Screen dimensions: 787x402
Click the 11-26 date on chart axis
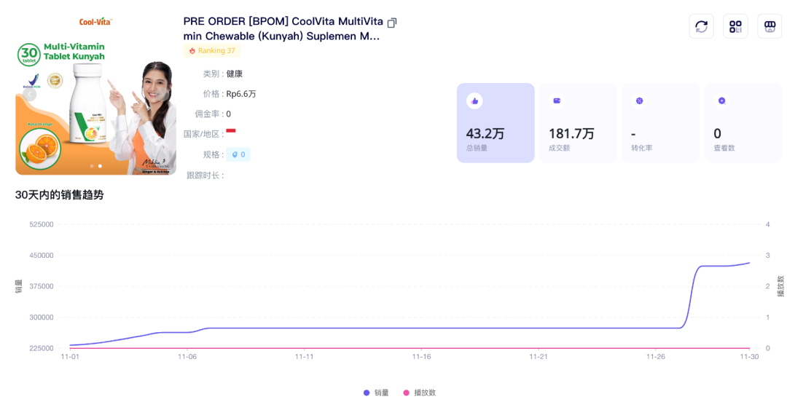(656, 357)
